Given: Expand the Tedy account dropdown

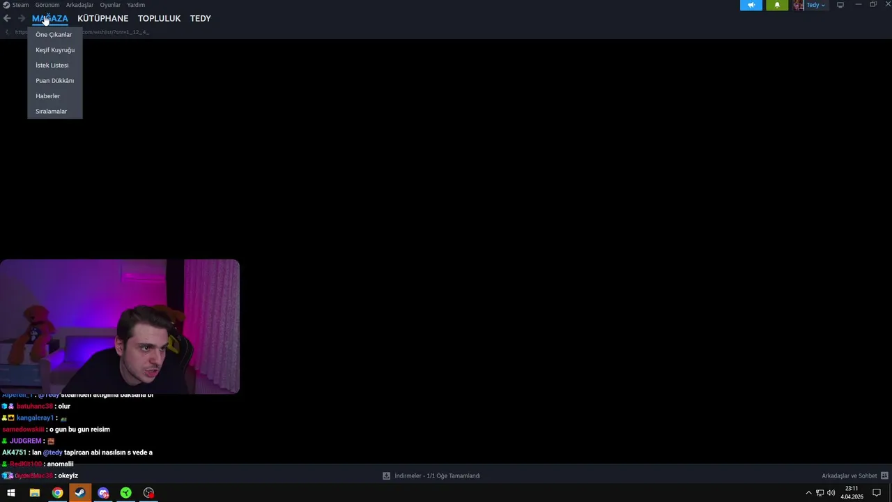Looking at the screenshot, I should (816, 5).
